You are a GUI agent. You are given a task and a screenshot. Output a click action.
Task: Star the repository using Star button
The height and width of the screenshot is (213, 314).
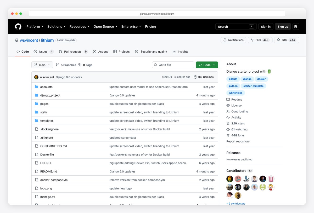pos(287,40)
